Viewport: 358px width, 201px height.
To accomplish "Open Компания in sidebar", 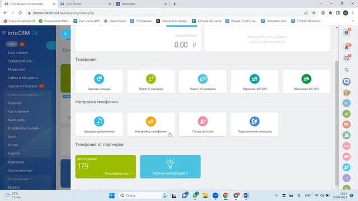I will pos(16,162).
